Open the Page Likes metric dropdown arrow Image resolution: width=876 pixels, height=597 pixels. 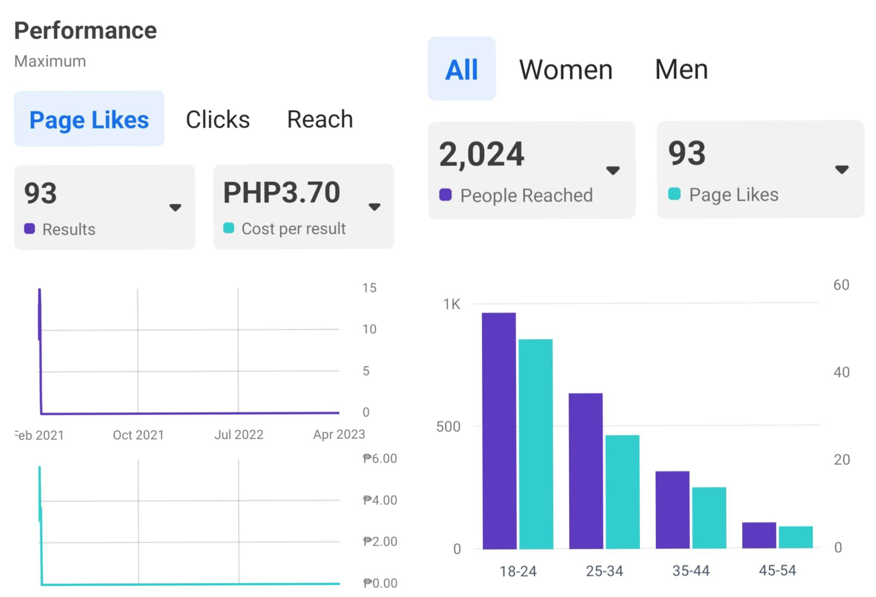841,169
